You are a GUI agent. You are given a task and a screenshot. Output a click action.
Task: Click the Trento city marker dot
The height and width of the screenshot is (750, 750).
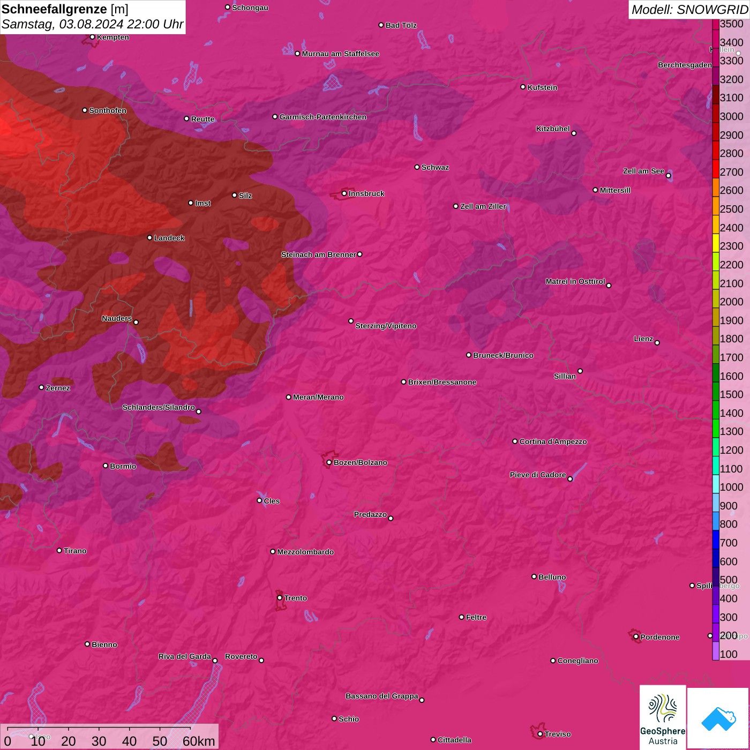280,598
